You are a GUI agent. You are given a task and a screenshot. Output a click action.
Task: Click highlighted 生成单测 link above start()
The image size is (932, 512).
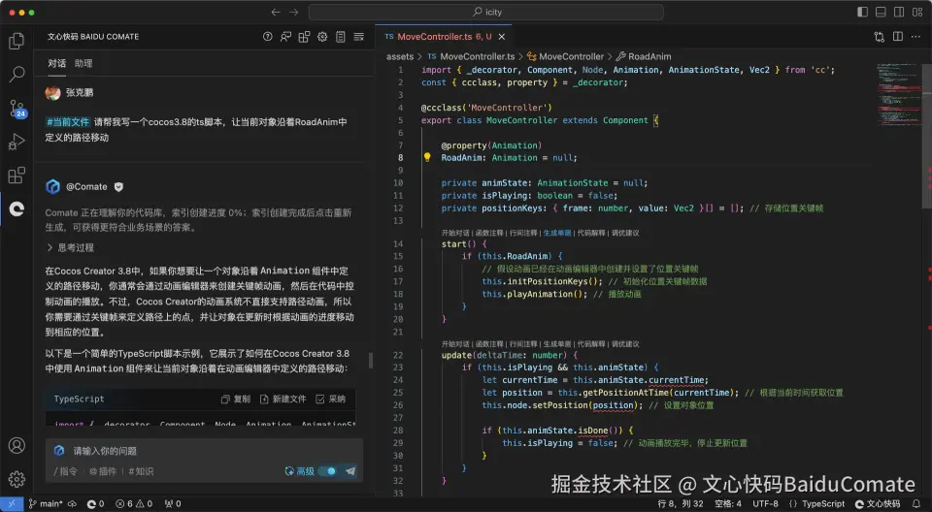[x=557, y=233]
